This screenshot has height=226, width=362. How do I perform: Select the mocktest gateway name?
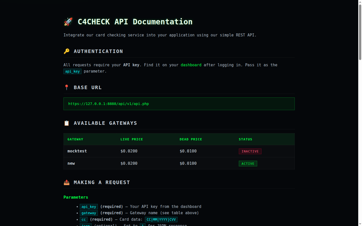pos(77,151)
